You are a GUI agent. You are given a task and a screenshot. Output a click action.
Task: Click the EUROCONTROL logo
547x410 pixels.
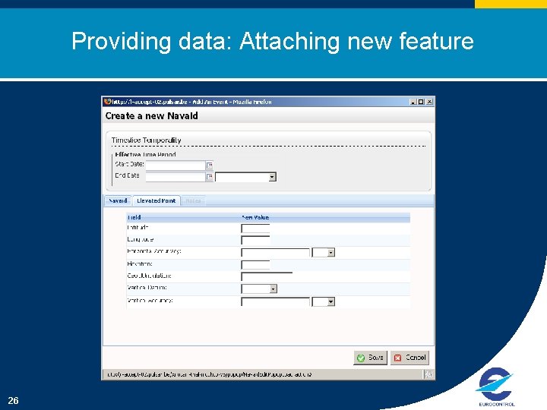tap(495, 386)
